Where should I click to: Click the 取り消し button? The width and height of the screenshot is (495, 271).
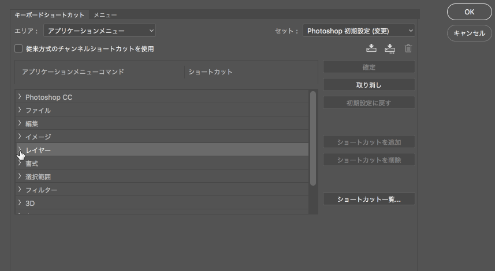coord(369,85)
